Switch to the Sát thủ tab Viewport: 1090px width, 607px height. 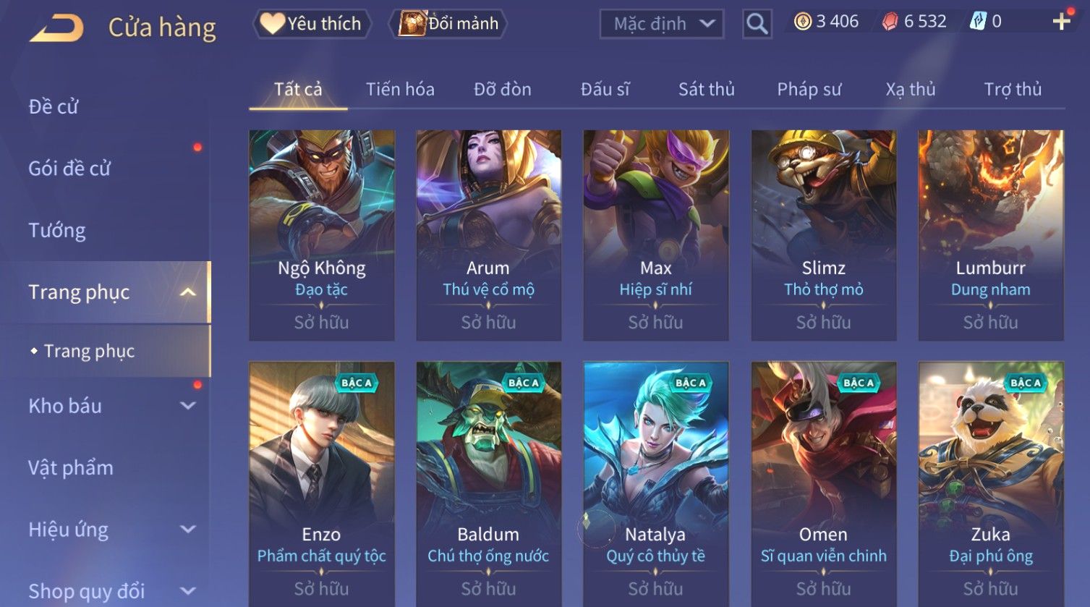coord(706,89)
